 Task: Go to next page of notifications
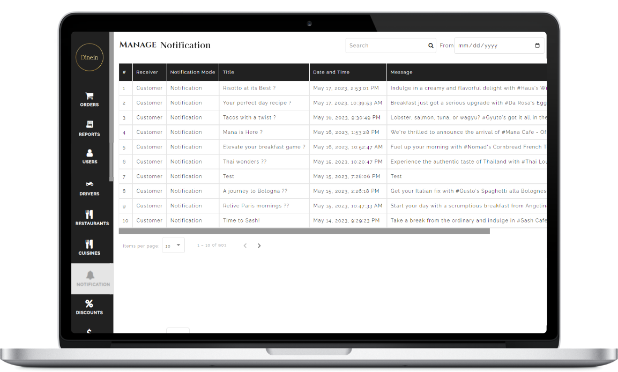(x=259, y=245)
